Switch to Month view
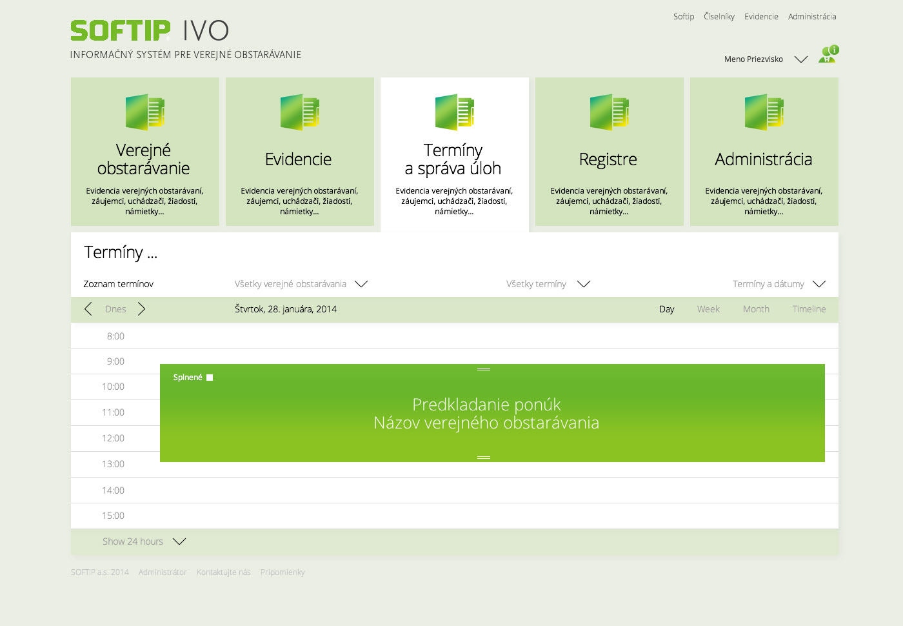This screenshot has height=626, width=903. pos(756,309)
